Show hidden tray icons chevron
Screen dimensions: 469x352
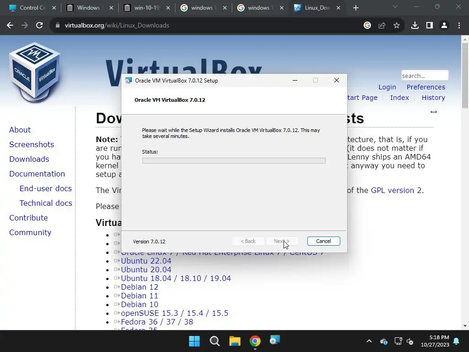point(369,341)
